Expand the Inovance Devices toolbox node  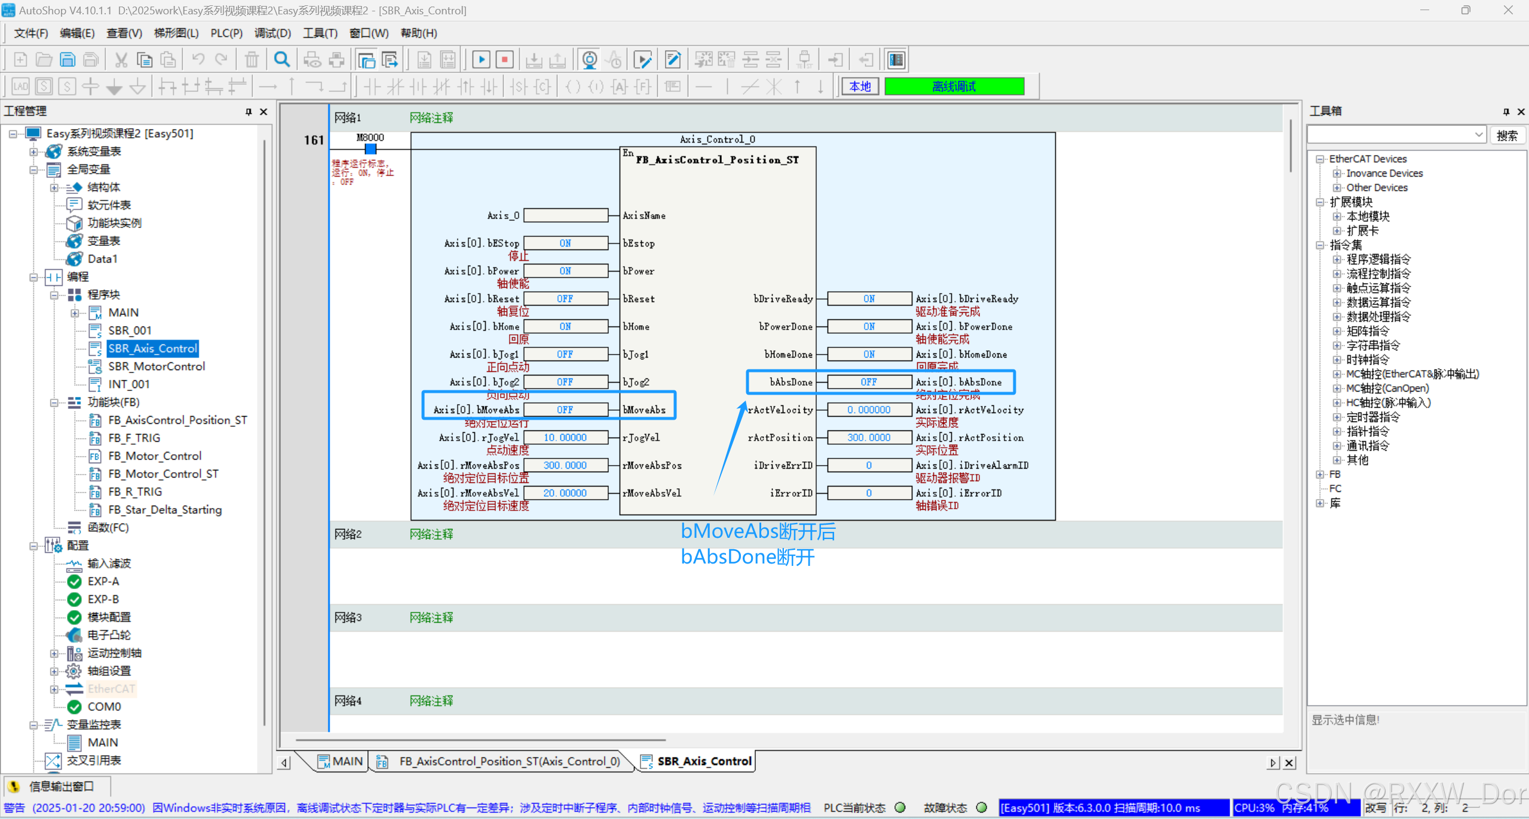pyautogui.click(x=1337, y=173)
